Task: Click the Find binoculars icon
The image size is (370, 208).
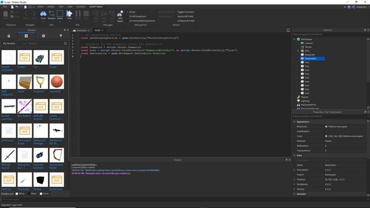Action: tap(43, 14)
